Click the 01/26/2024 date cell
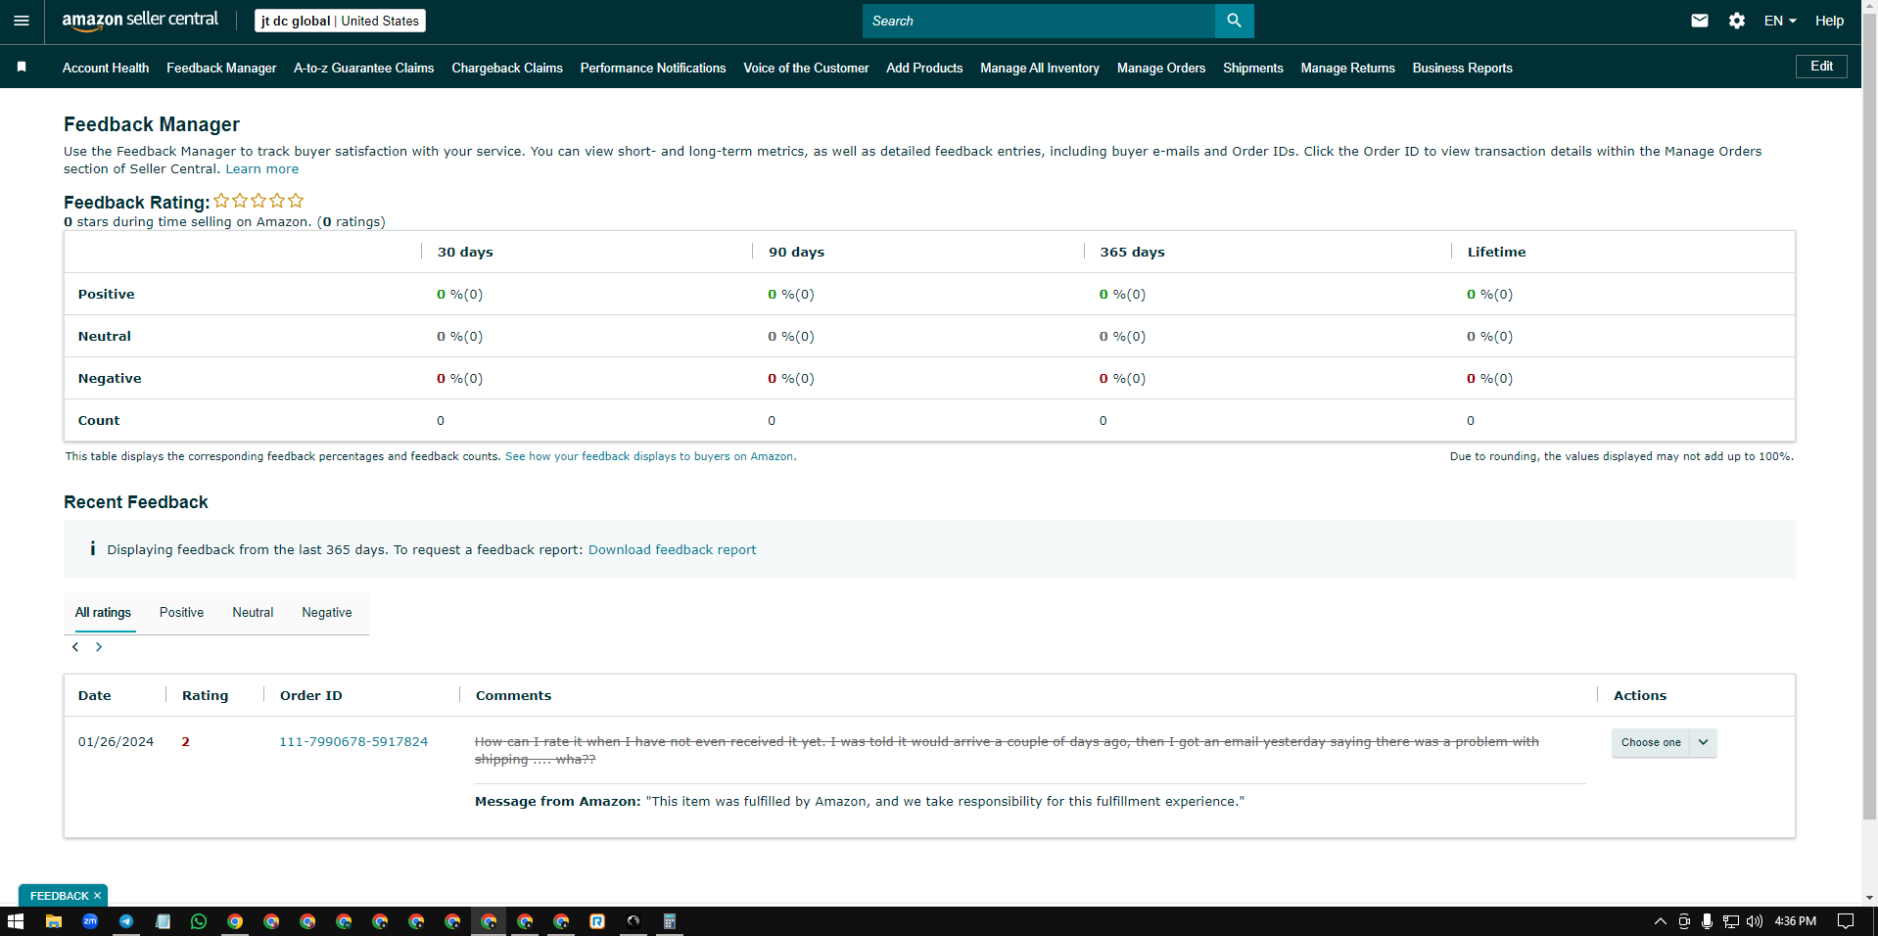Viewport: 1878px width, 936px height. pyautogui.click(x=116, y=742)
